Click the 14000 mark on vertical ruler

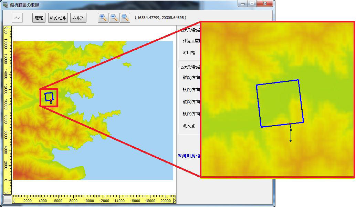point(6,74)
